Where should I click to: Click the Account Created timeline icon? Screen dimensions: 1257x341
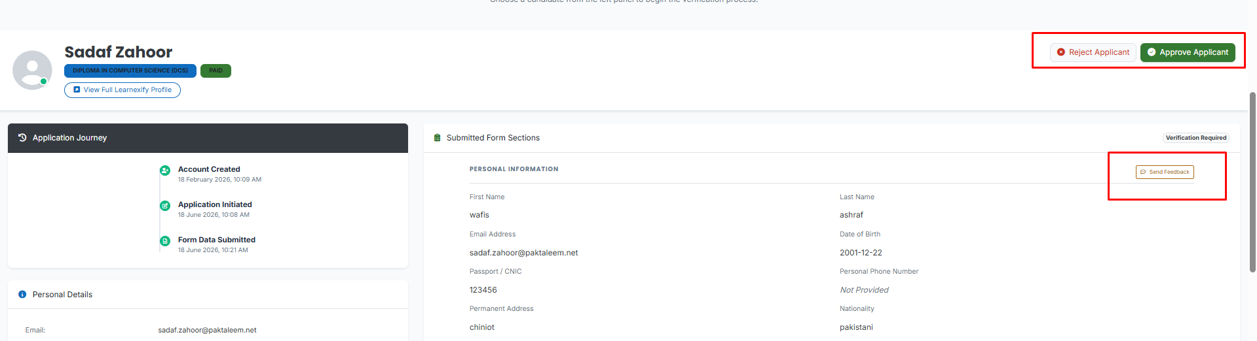165,170
